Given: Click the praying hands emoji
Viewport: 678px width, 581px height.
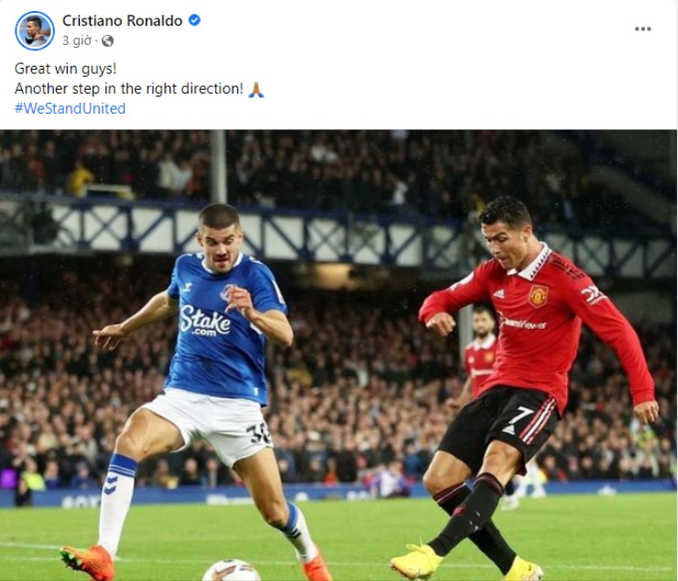Looking at the screenshot, I should 256,89.
